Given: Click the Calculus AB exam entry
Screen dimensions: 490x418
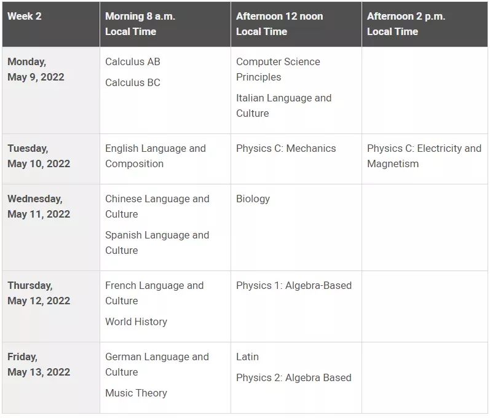Looking at the screenshot, I should click(x=133, y=61).
